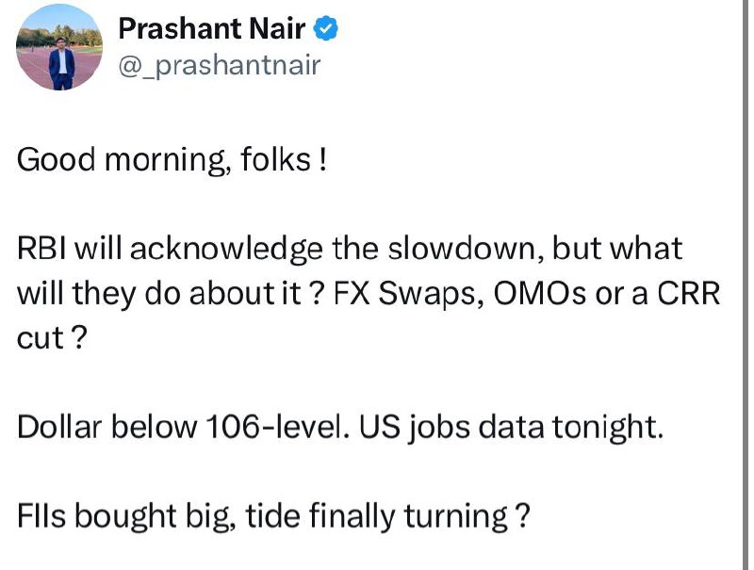Image resolution: width=754 pixels, height=570 pixels.
Task: Click the blue verified badge icon
Action: (x=325, y=28)
